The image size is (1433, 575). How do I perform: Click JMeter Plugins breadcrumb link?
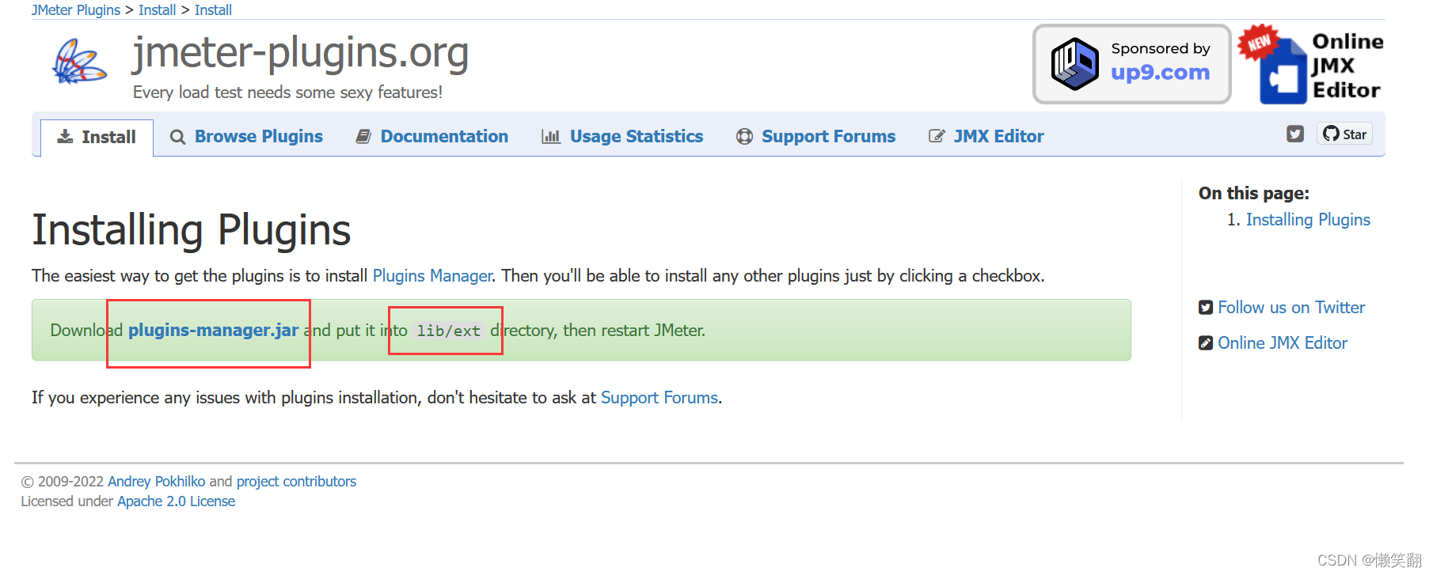76,10
